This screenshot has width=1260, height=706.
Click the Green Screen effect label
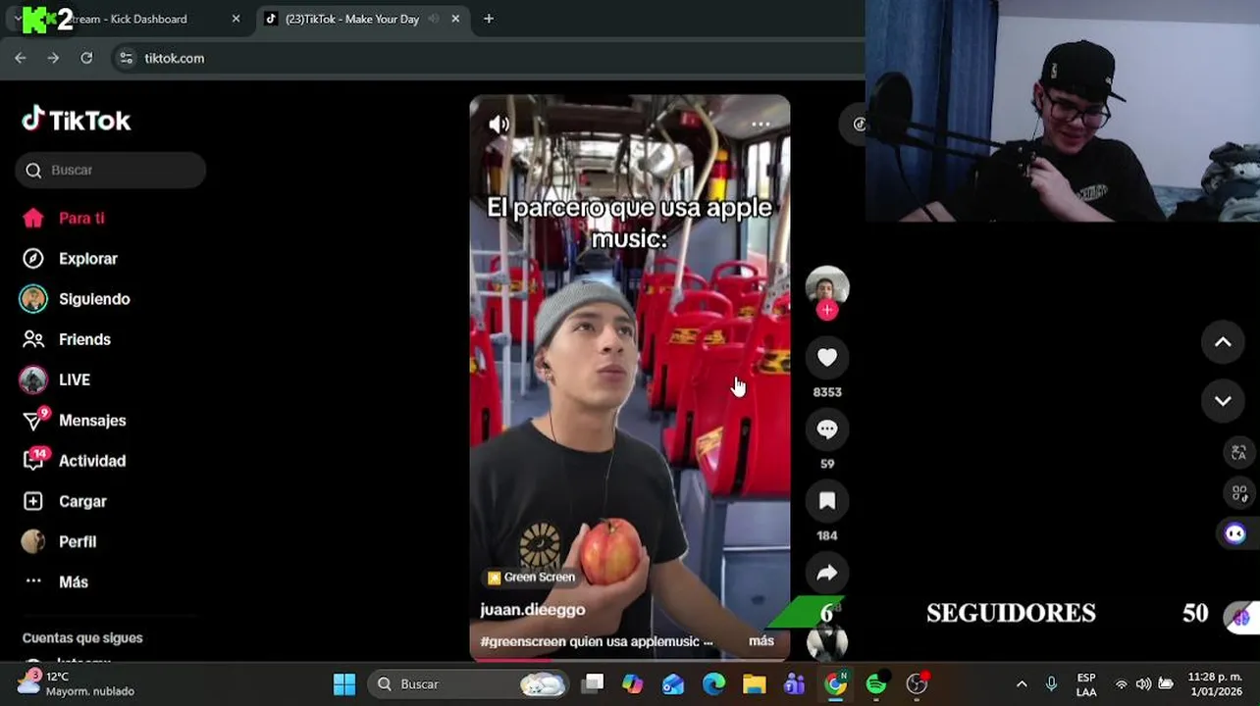click(531, 578)
